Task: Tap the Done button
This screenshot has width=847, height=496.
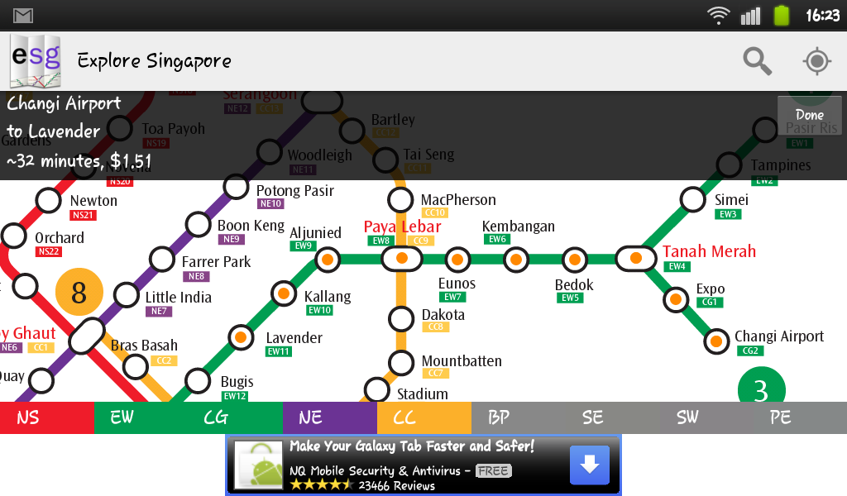Action: coord(809,115)
